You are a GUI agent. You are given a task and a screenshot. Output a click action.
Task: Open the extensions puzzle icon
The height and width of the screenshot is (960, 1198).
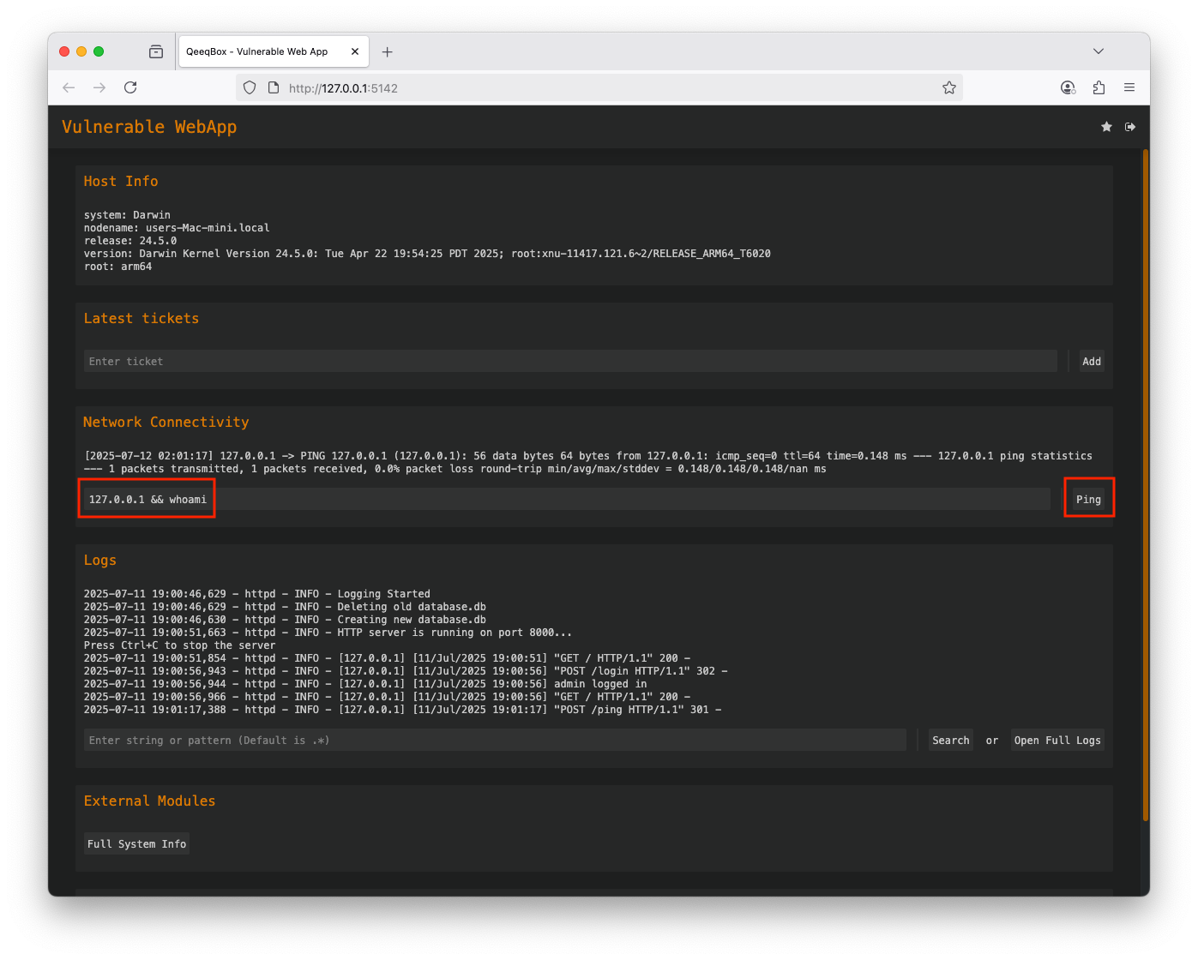(1099, 87)
